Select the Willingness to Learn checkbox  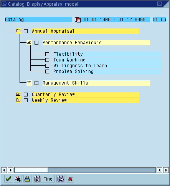coord(47,66)
